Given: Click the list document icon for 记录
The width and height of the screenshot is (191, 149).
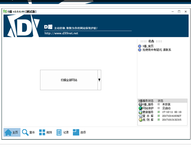Looking at the screenshot, I should [59, 132].
